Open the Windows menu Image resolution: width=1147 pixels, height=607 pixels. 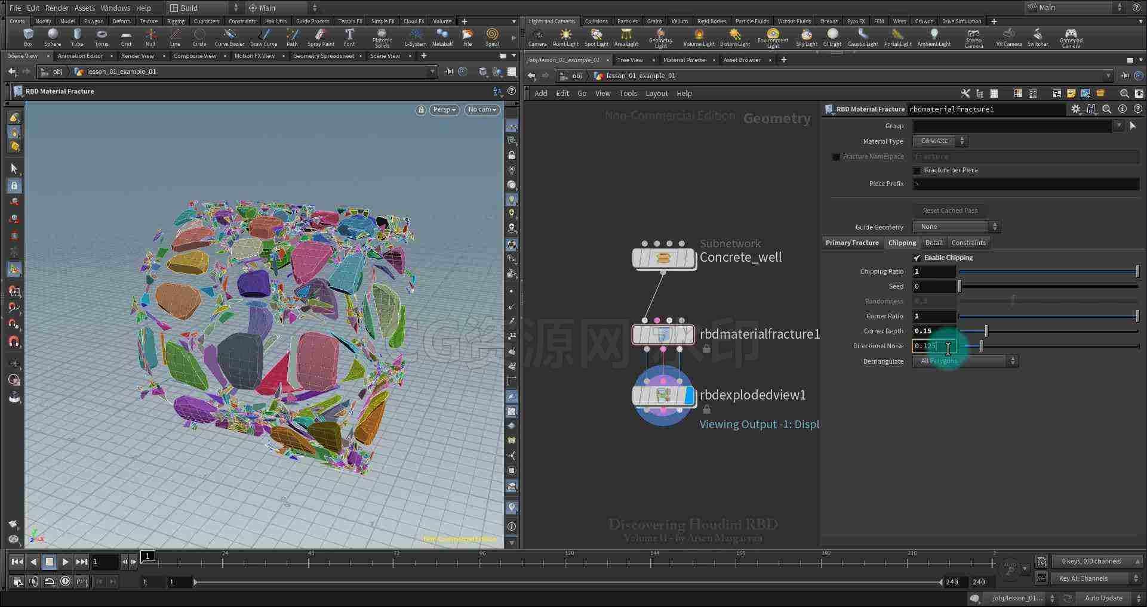click(x=115, y=8)
